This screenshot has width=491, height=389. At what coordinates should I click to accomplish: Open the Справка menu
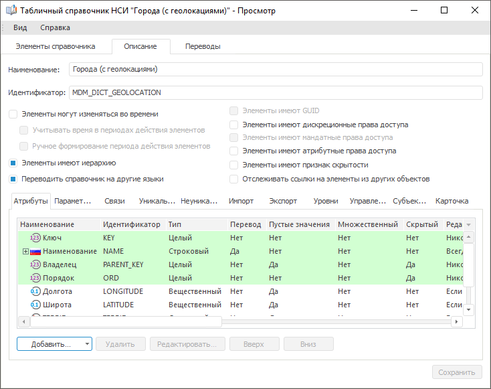click(x=55, y=27)
